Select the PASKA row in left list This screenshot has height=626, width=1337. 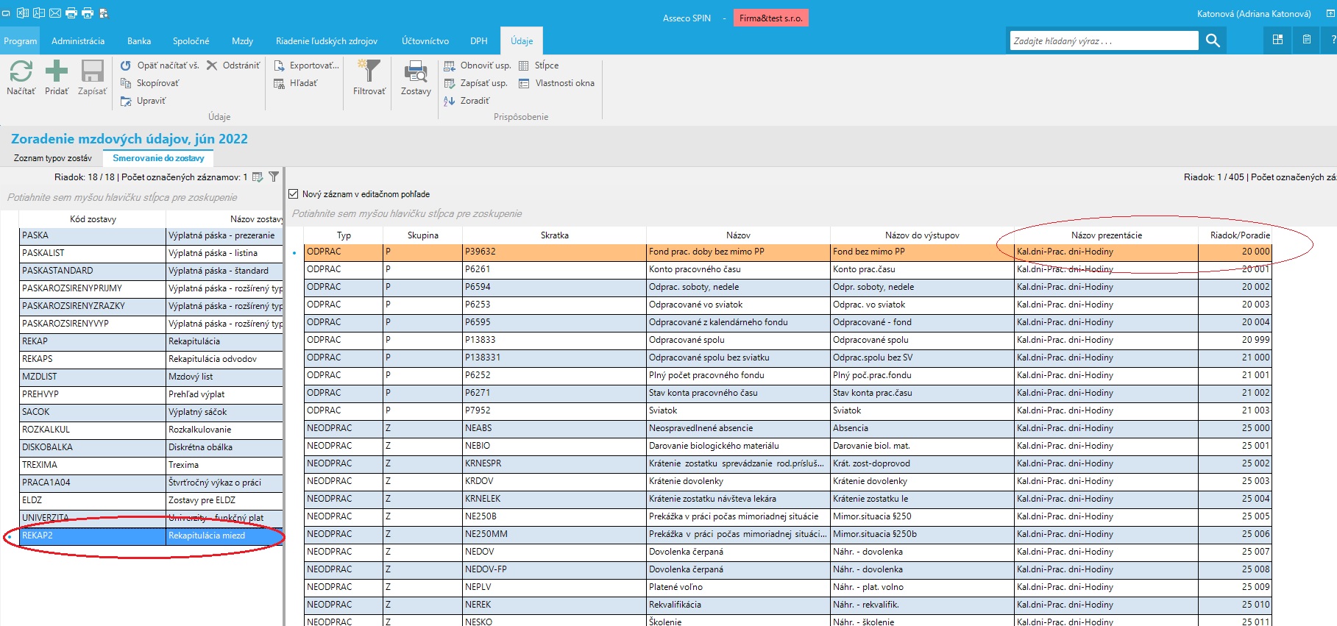[x=151, y=235]
